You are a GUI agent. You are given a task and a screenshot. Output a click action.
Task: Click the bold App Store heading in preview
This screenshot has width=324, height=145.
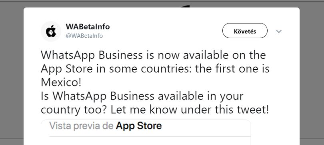pos(139,126)
